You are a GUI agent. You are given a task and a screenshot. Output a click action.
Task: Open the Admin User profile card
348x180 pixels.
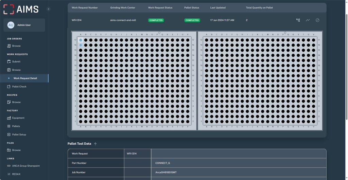pos(24,25)
